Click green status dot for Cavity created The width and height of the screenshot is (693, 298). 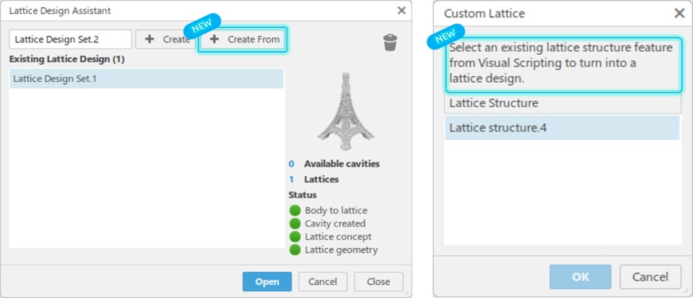[295, 224]
